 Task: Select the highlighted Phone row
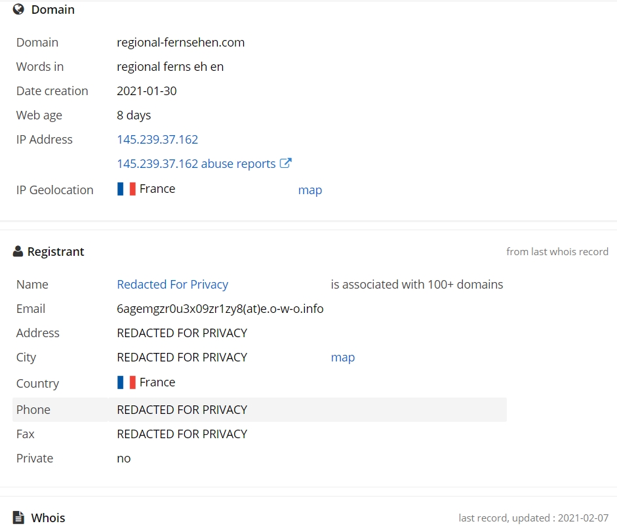pyautogui.click(x=260, y=409)
